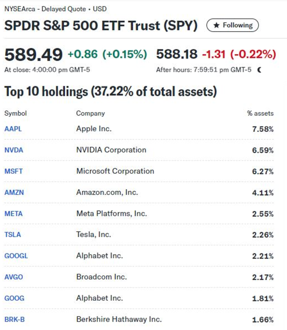Click the TSLA symbol link
The image size is (287, 330).
point(13,235)
